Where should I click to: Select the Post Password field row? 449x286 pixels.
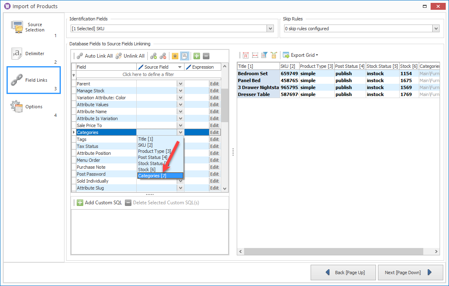point(106,174)
